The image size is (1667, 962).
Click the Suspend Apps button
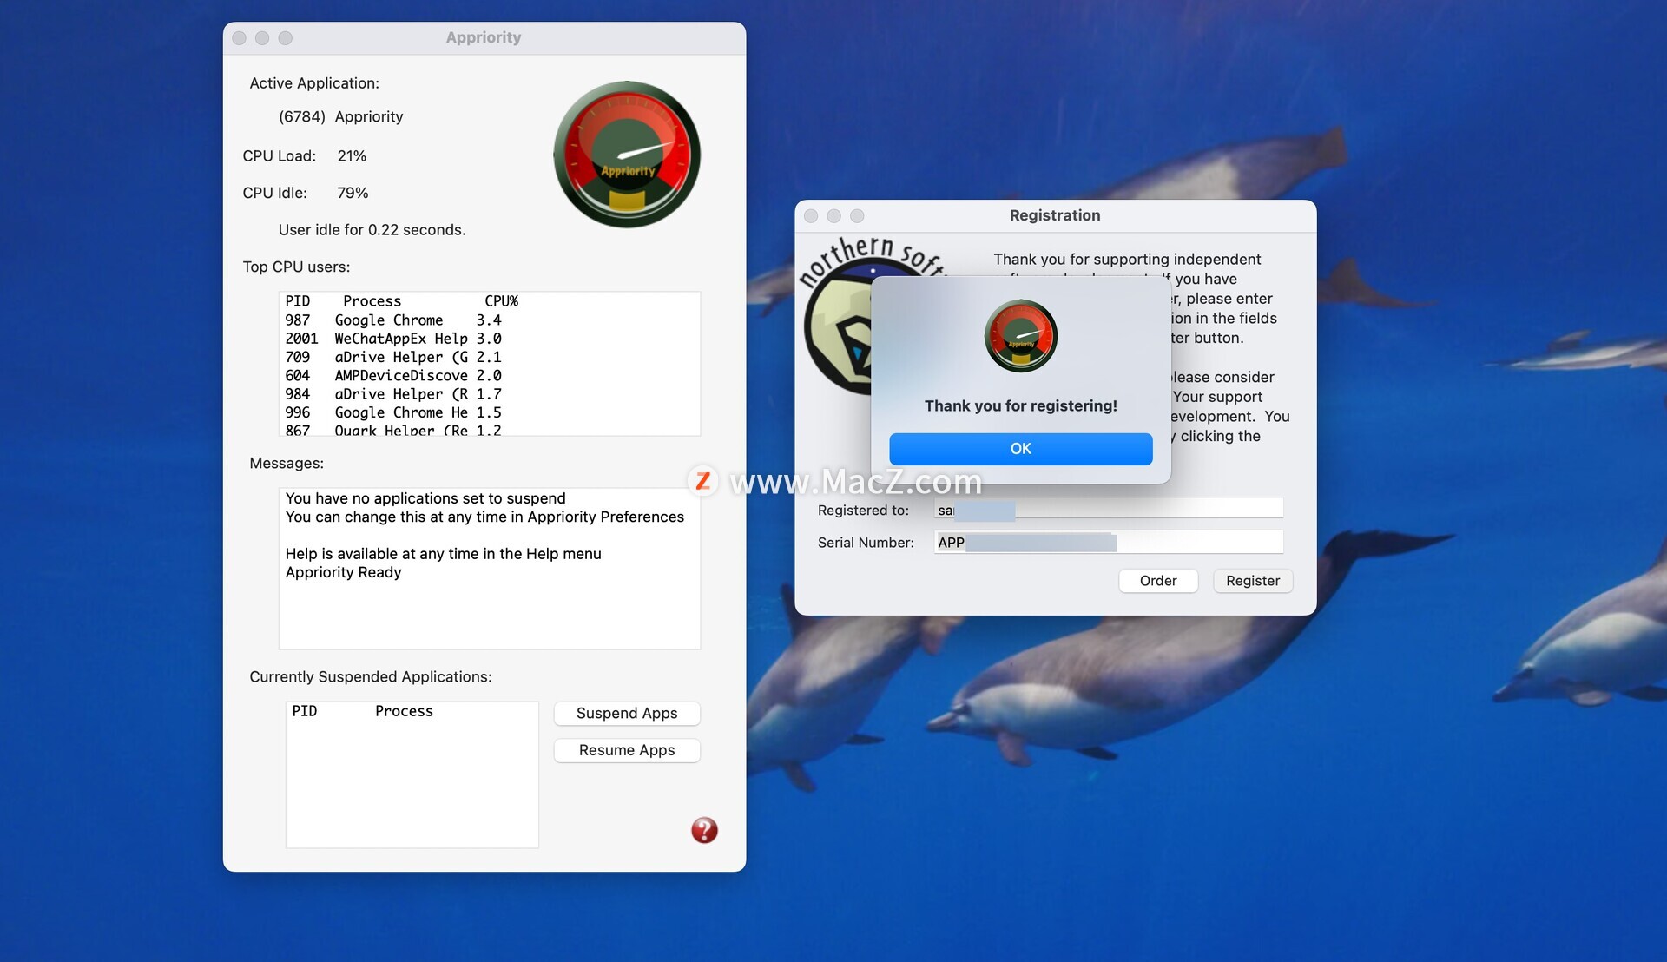coord(627,713)
